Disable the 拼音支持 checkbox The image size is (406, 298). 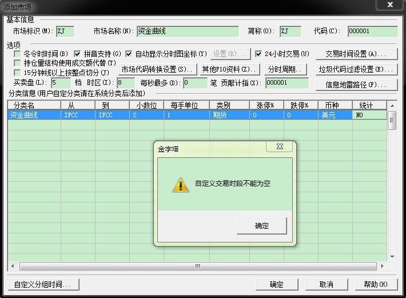(x=78, y=54)
